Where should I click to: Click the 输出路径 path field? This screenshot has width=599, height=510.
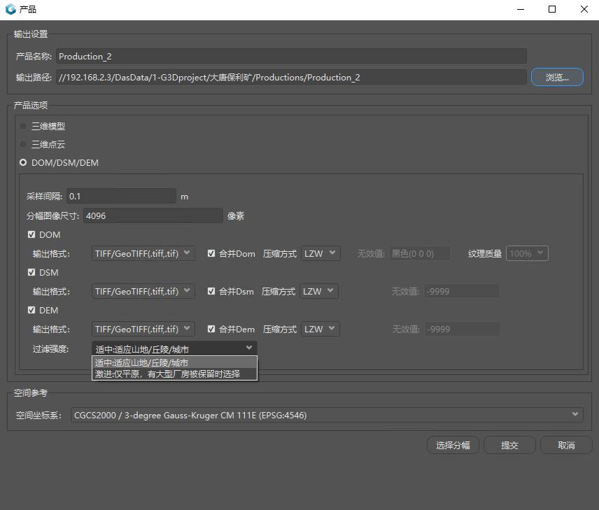tap(292, 77)
